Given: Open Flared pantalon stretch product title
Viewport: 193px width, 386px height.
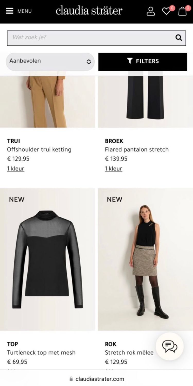Looking at the screenshot, I should [137, 150].
